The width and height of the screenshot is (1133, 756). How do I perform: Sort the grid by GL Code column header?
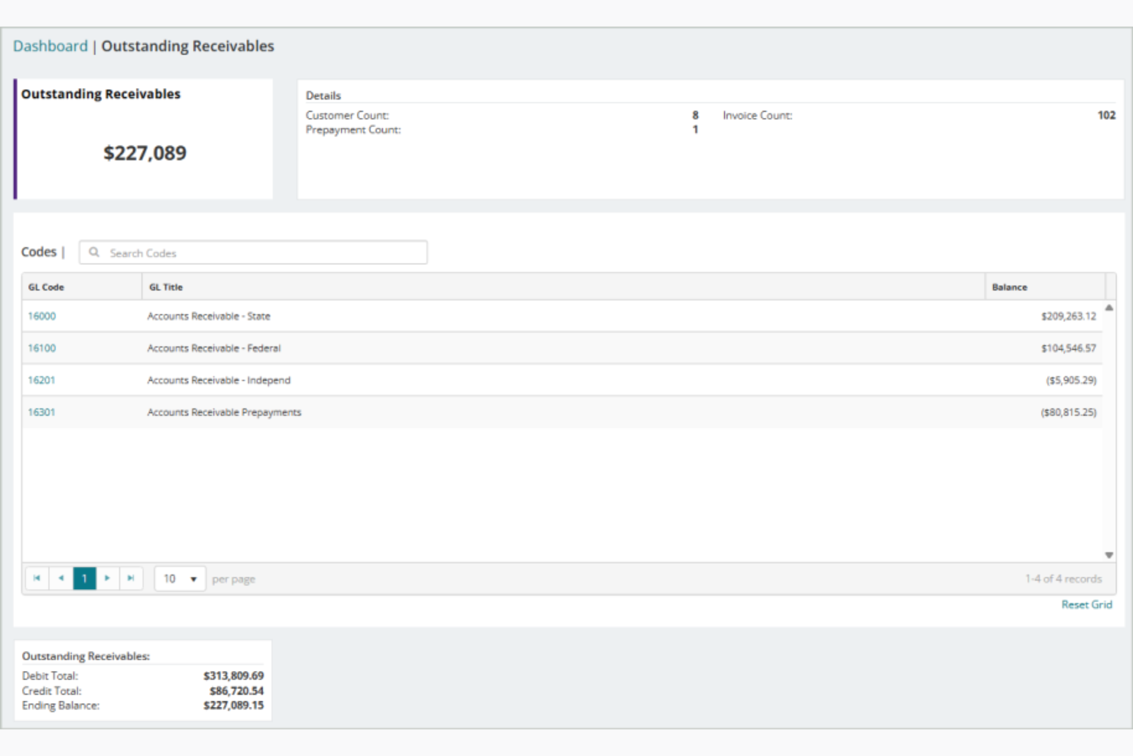tap(44, 286)
